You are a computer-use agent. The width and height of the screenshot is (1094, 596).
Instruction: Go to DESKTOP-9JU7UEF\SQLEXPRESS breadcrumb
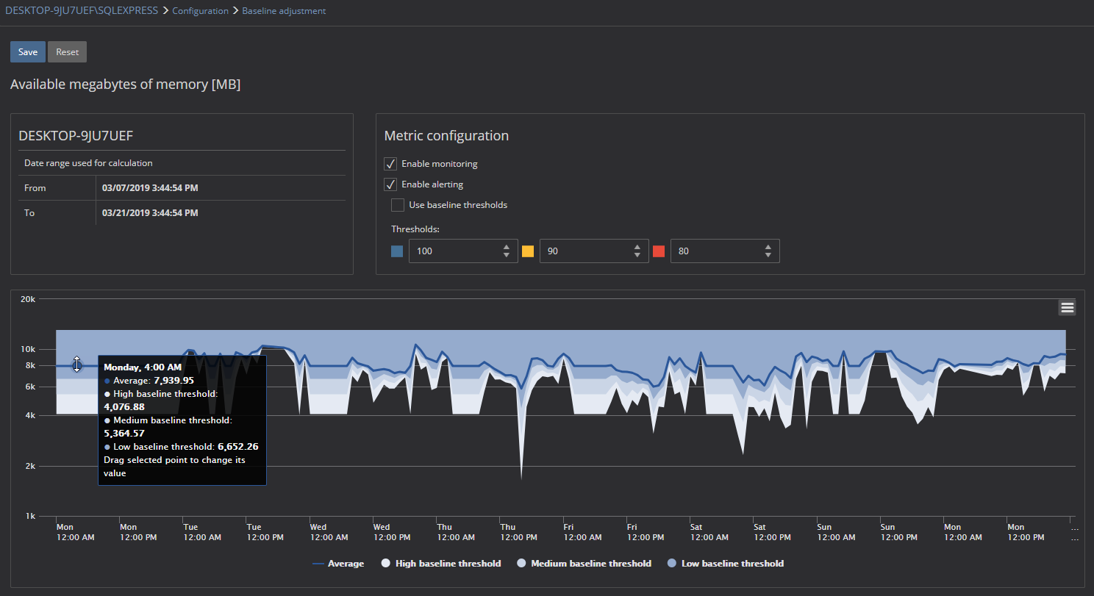coord(82,11)
